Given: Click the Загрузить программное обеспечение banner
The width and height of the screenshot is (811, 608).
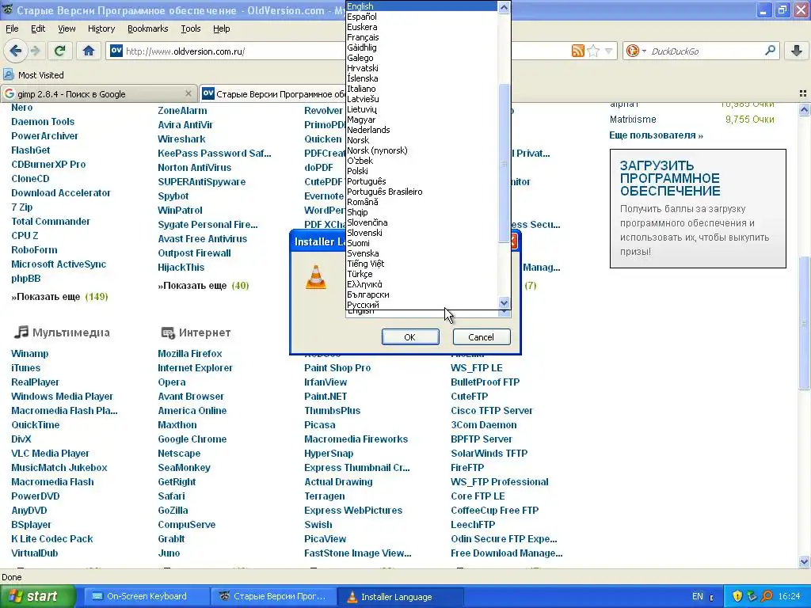Looking at the screenshot, I should 698,208.
